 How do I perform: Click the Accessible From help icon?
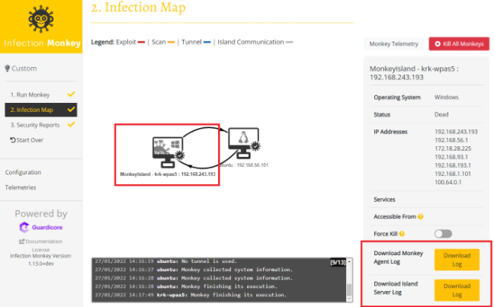(420, 216)
